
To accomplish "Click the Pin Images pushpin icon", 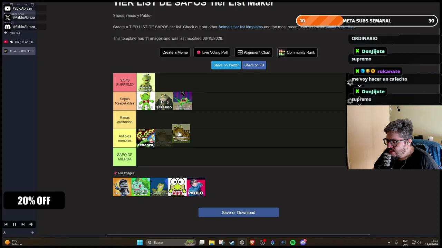I will [115, 173].
